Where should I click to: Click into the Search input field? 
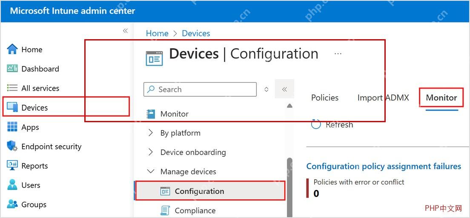[200, 89]
